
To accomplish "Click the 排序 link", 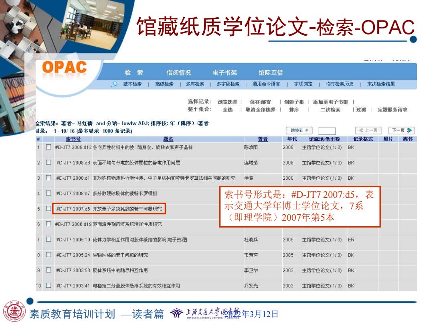I will (x=294, y=110).
